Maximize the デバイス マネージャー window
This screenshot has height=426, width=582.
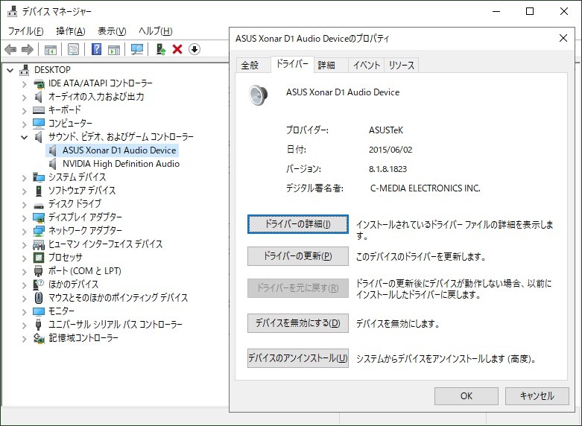coord(530,11)
